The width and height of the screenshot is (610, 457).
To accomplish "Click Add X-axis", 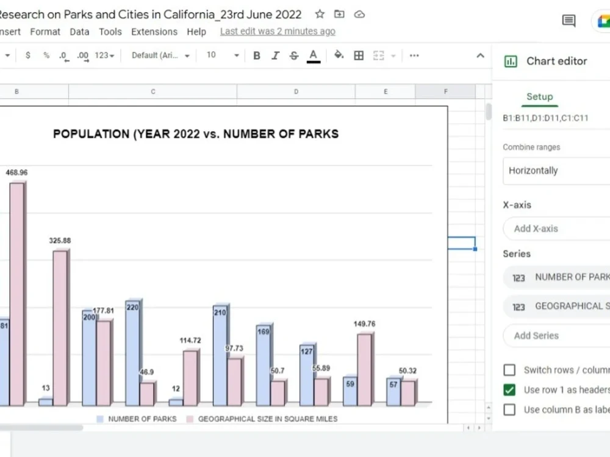I will 556,229.
